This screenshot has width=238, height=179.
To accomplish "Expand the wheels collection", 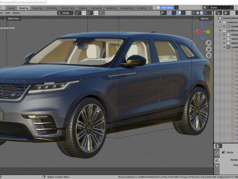I will coord(224,35).
